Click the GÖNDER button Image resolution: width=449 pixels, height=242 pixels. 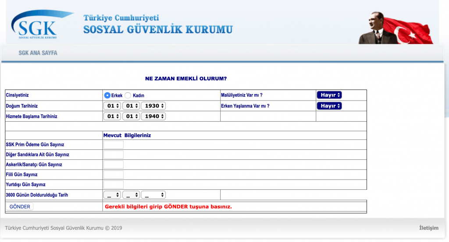[20, 207]
